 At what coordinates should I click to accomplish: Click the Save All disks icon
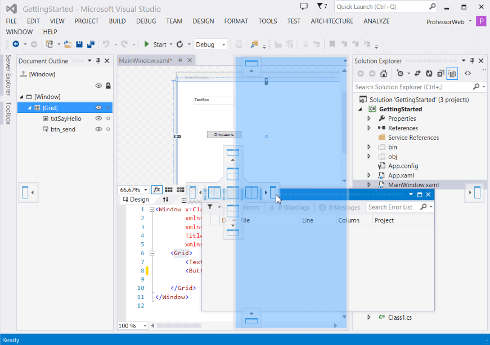[91, 44]
